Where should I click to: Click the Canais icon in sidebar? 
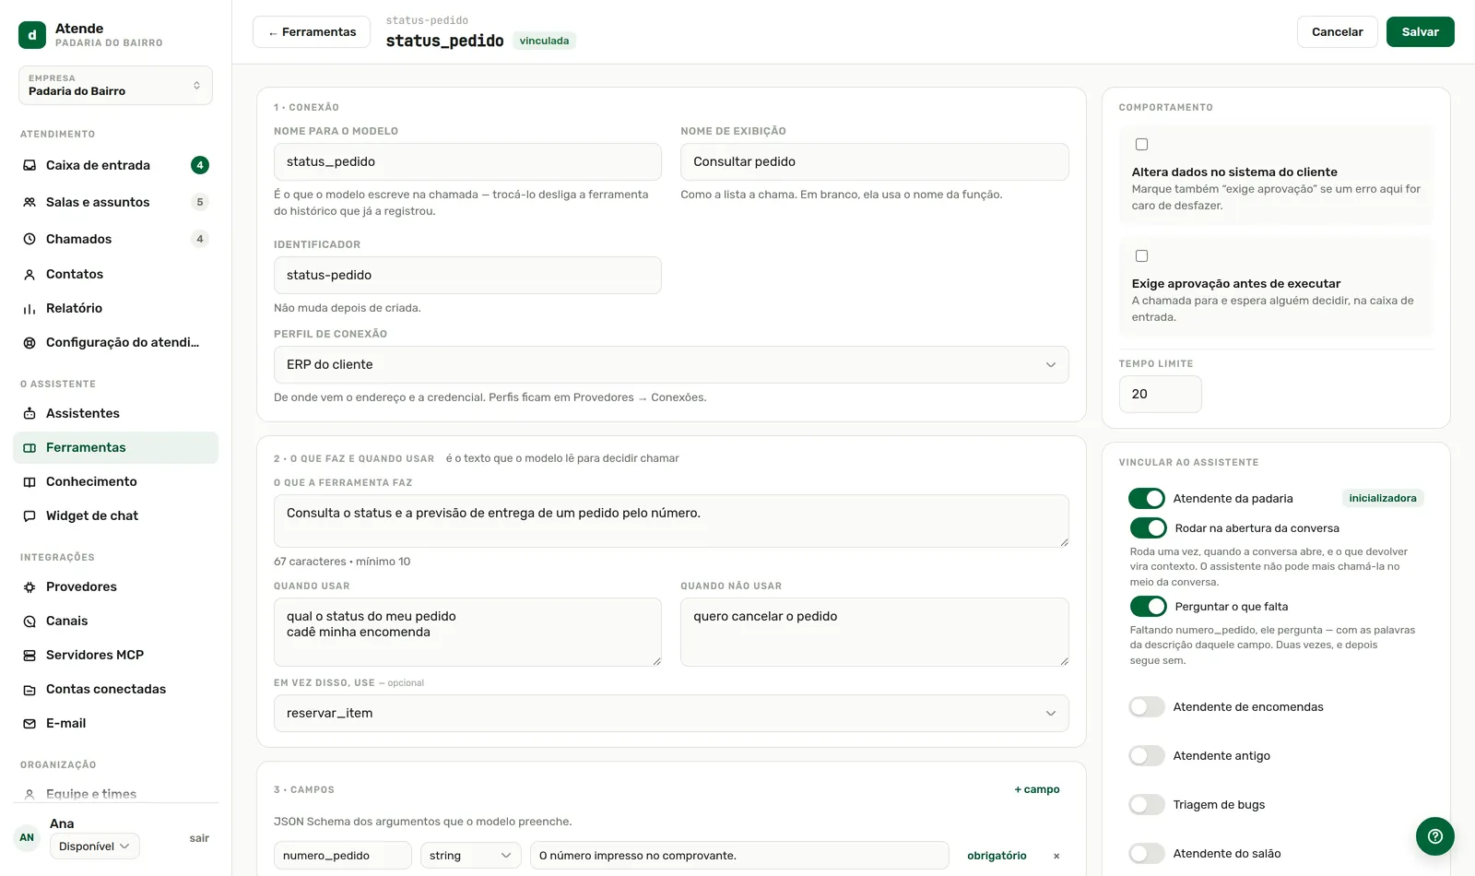click(x=29, y=621)
